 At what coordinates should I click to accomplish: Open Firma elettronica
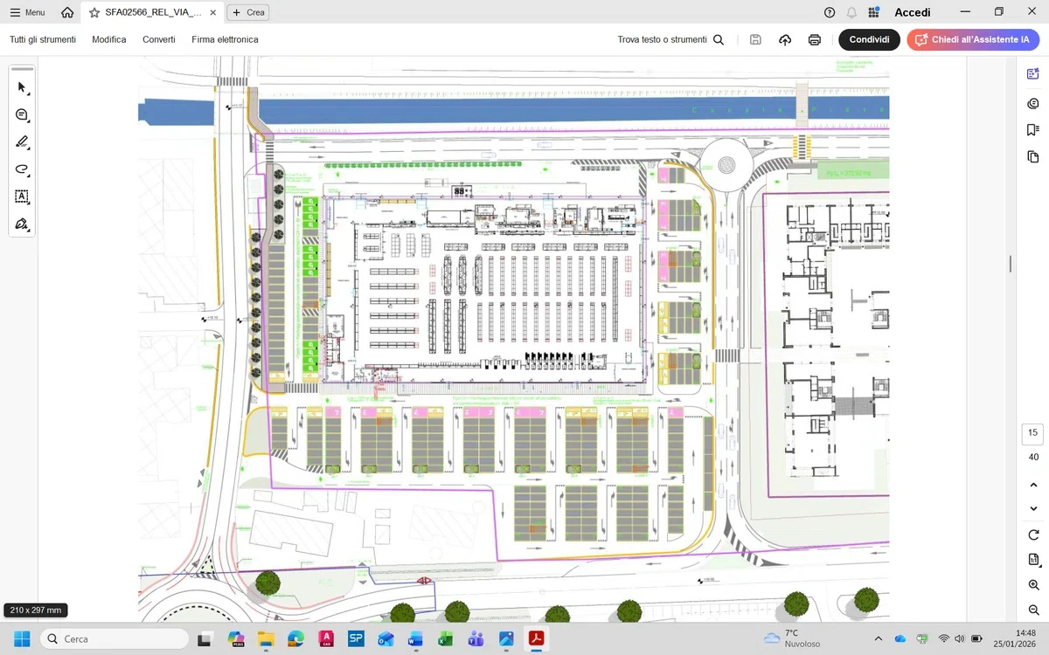point(225,39)
